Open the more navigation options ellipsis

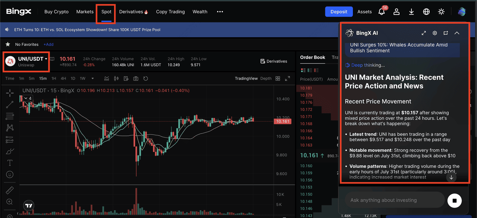point(220,12)
